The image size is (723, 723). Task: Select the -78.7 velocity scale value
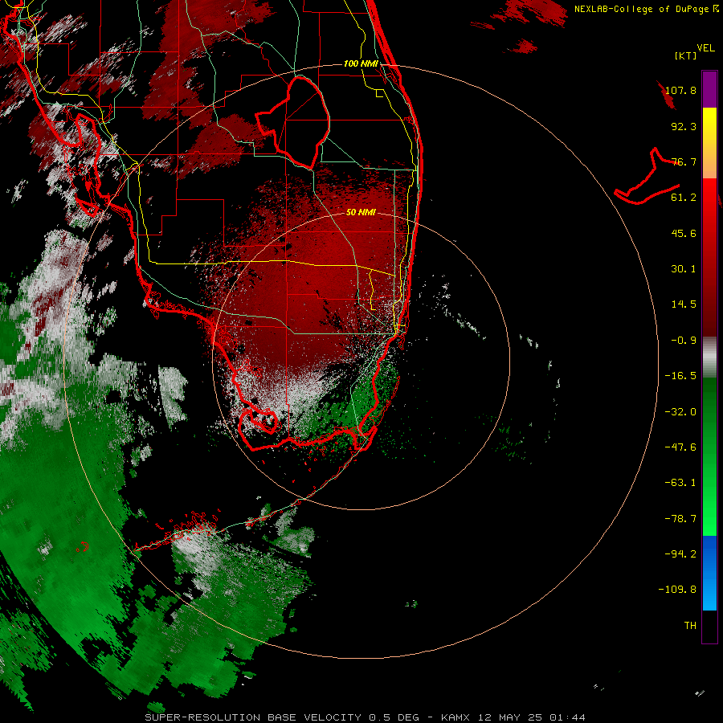(x=680, y=519)
